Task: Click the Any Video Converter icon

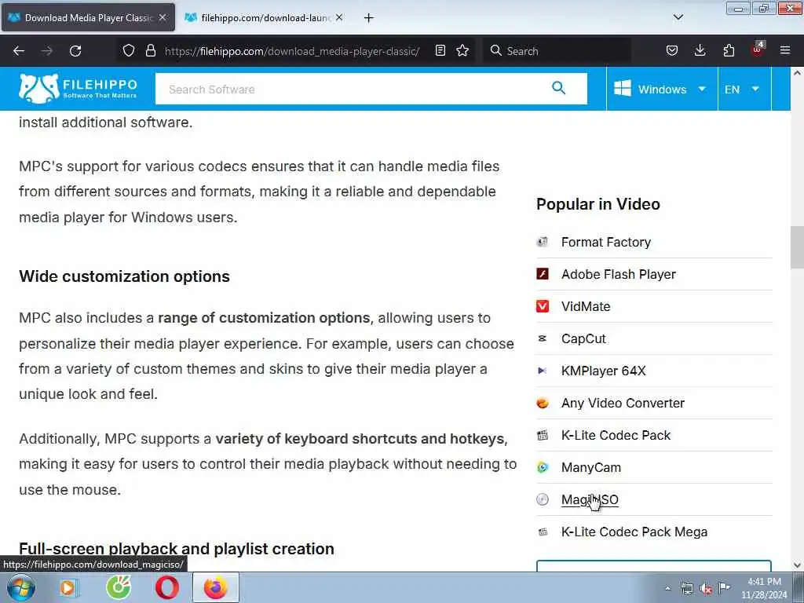Action: click(x=543, y=403)
